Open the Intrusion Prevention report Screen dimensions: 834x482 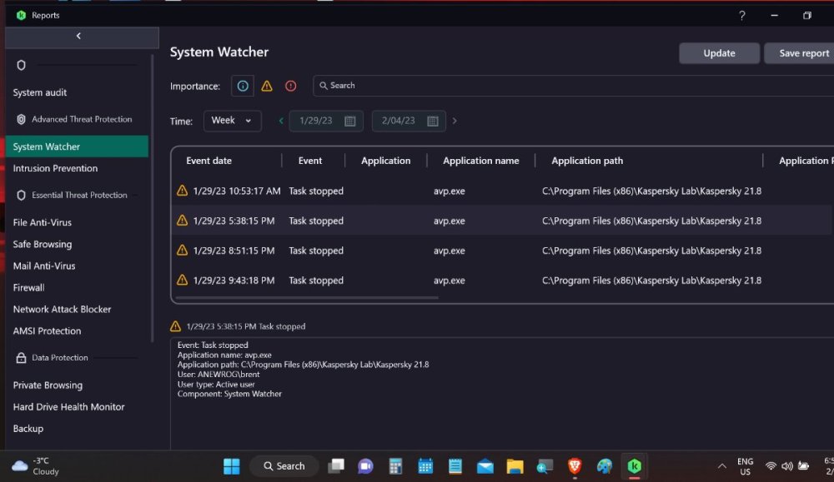tap(55, 168)
